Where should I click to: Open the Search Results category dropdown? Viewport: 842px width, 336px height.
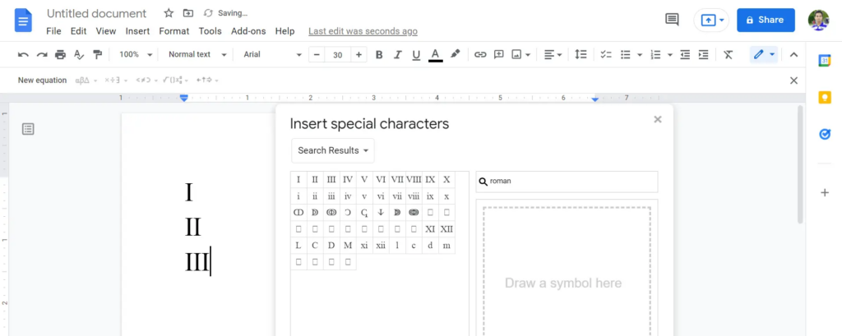[x=333, y=150]
